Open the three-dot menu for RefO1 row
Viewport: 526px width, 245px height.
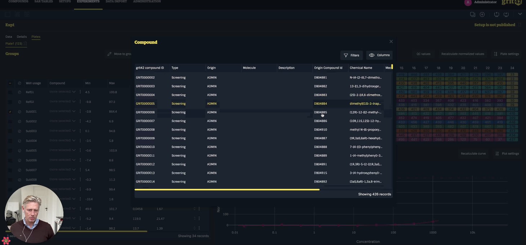[x=80, y=92]
